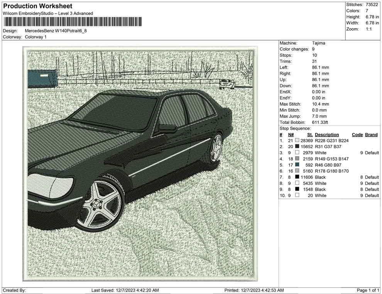Screen dimensions: 382x294
Task: Click the Tajima machine value
Action: click(318, 43)
